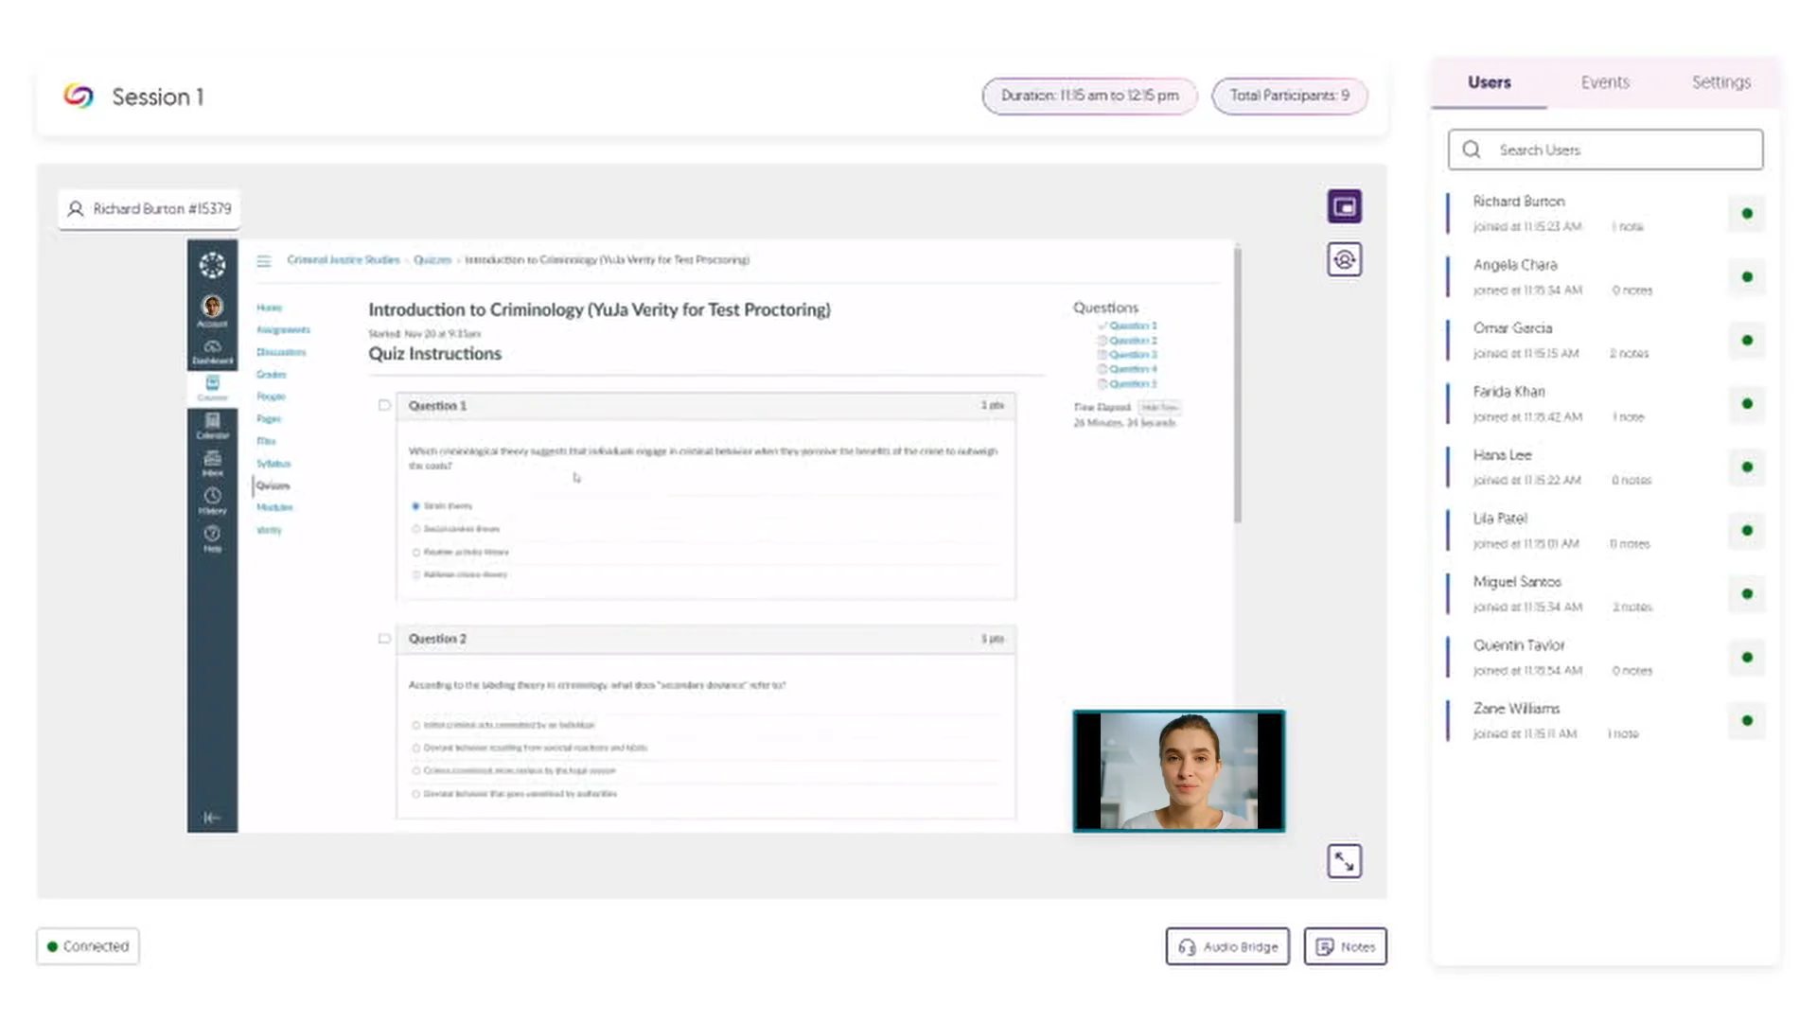Check the flag checkbox next to Question 1
1817x1022 pixels.
(x=384, y=404)
